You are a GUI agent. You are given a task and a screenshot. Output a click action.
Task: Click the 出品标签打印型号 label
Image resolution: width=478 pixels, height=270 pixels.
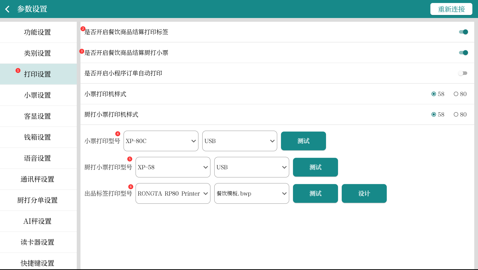click(x=108, y=193)
